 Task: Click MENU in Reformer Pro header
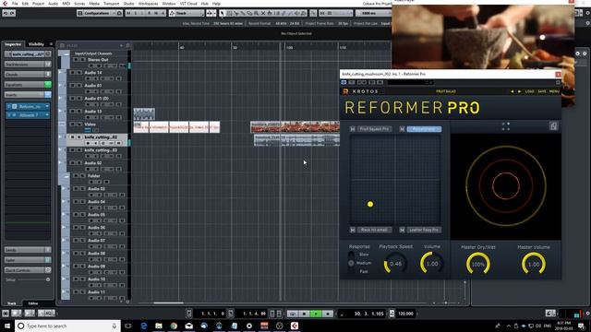(554, 91)
